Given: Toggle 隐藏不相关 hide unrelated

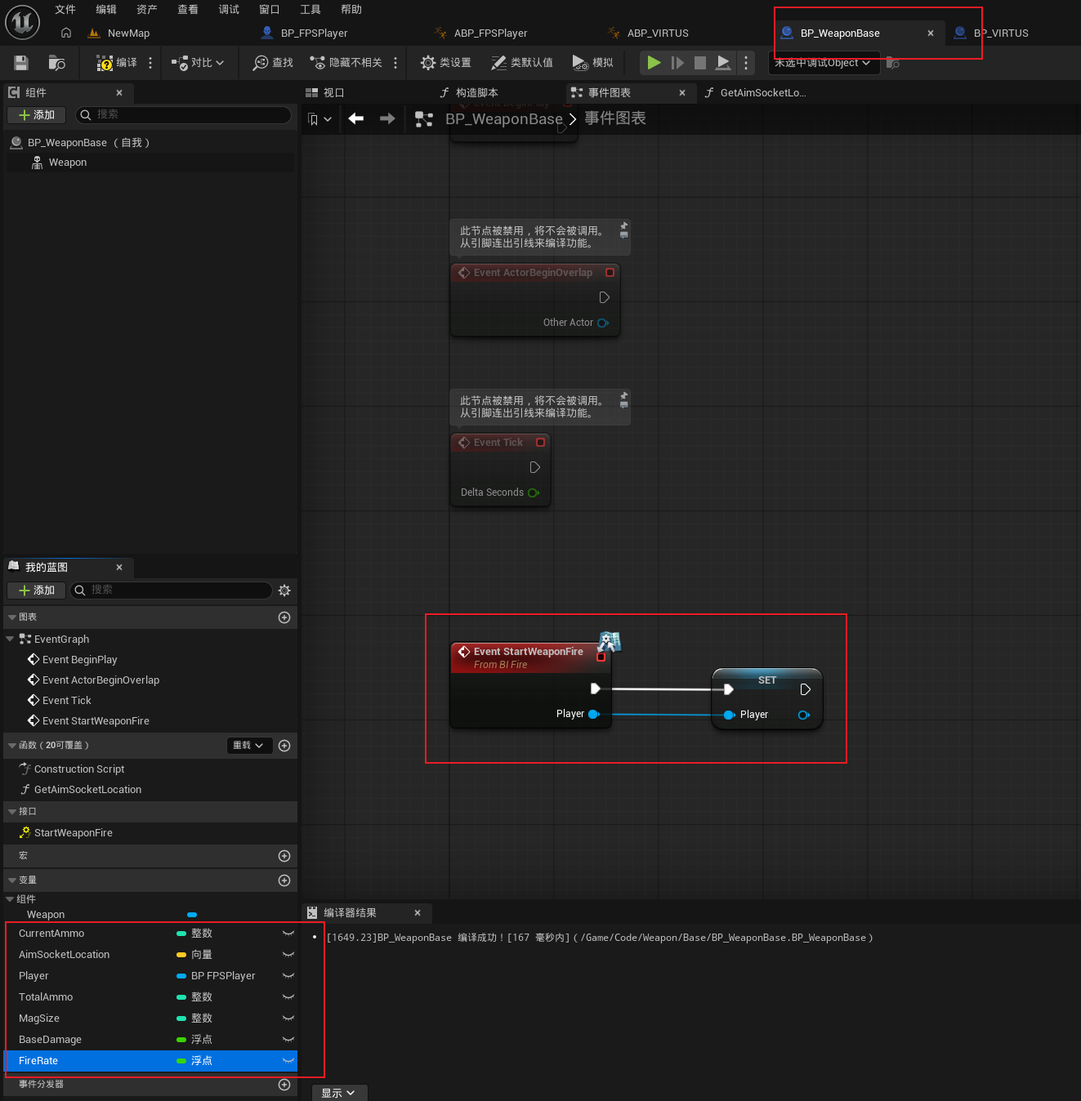Looking at the screenshot, I should [x=346, y=63].
